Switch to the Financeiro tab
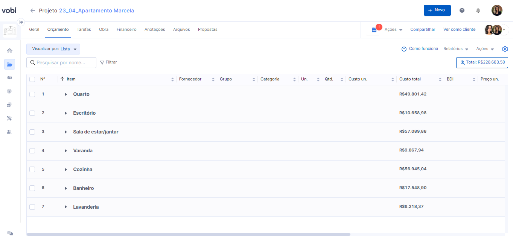 [126, 30]
